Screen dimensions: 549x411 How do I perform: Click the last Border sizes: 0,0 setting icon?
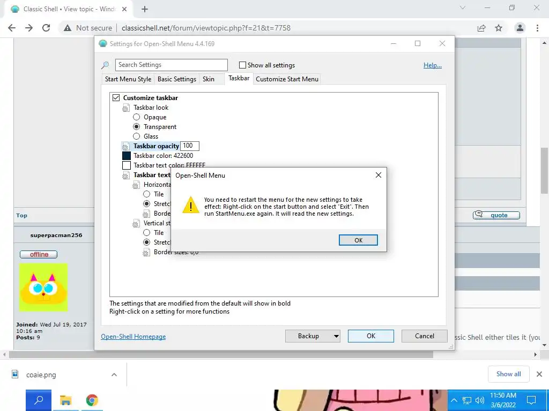pos(146,253)
